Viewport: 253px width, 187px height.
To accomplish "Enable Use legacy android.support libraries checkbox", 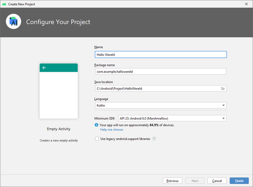I will click(97, 139).
